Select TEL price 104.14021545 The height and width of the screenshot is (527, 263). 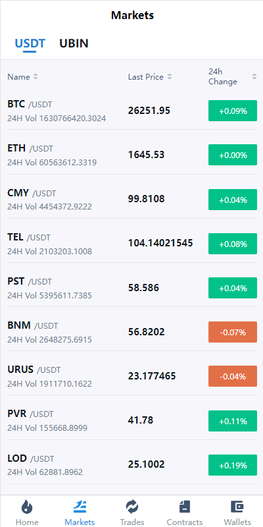160,243
